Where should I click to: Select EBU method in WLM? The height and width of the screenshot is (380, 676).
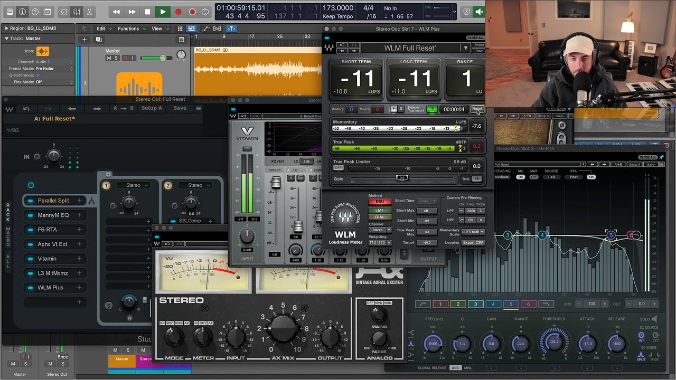click(380, 202)
